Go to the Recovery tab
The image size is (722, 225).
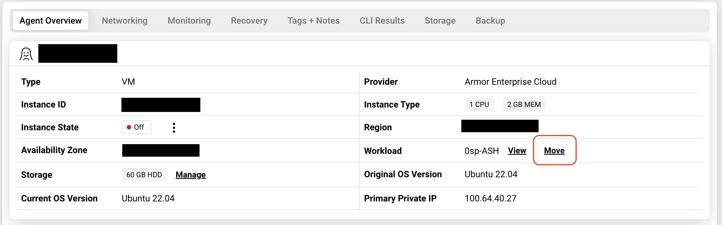coord(249,21)
